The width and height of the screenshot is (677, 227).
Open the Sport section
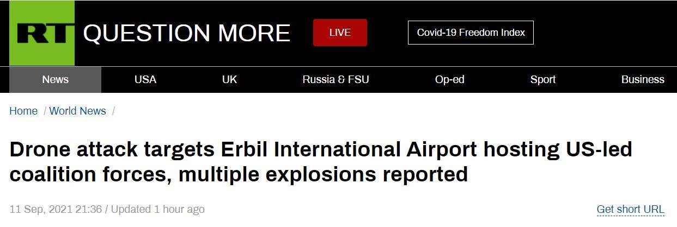[x=543, y=79]
